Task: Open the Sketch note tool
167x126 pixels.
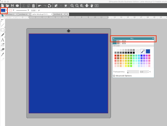Action: 3,45
